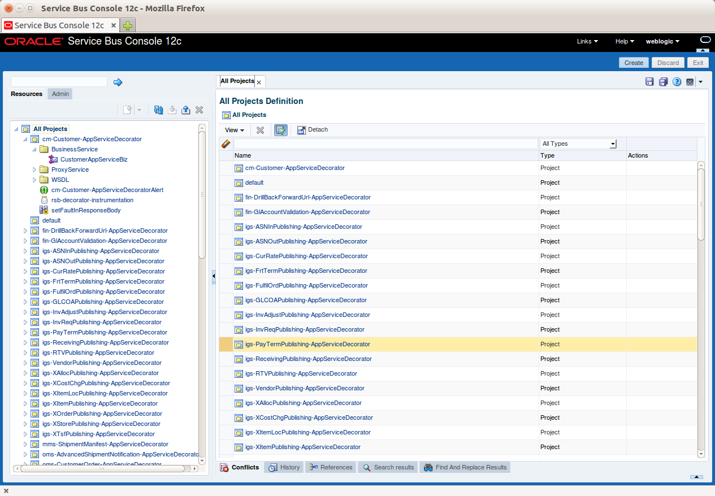Click the Delete X icon in Resources toolbar

coord(200,110)
